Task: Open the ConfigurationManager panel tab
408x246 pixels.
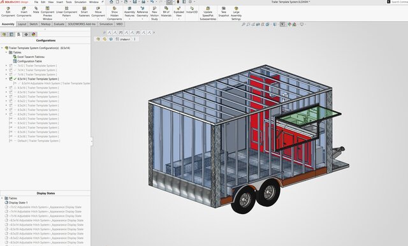Action: pos(18,34)
